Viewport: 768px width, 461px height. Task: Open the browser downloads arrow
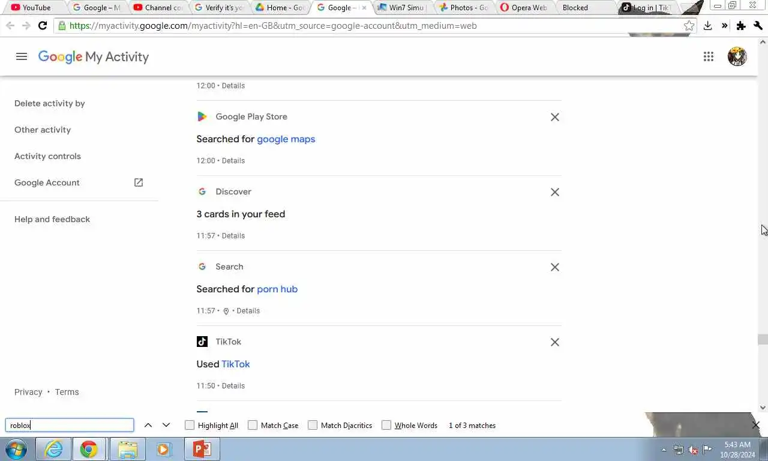(x=707, y=26)
